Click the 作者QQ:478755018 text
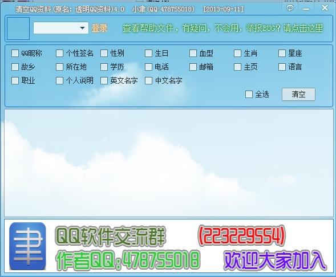Image resolution: width=336 pixels, height=277 pixels. pos(128,260)
